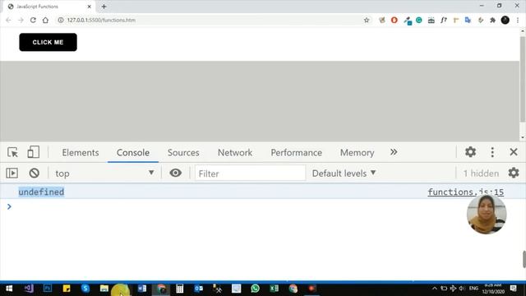526x296 pixels.
Task: Show the console sidebar
Action: click(x=12, y=173)
